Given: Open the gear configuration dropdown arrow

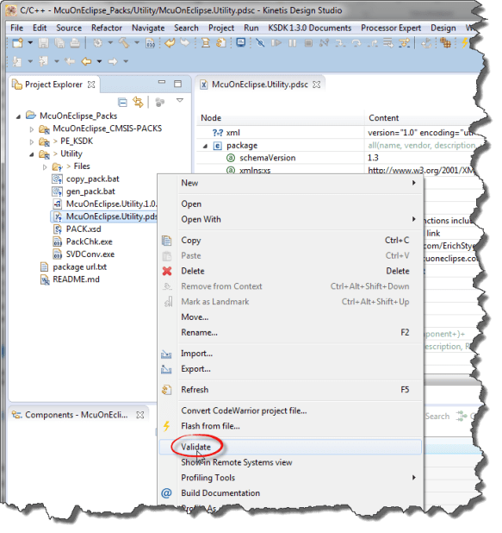Looking at the screenshot, I should pyautogui.click(x=110, y=43).
